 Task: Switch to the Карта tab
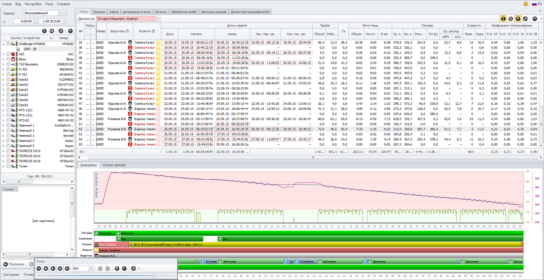(114, 12)
